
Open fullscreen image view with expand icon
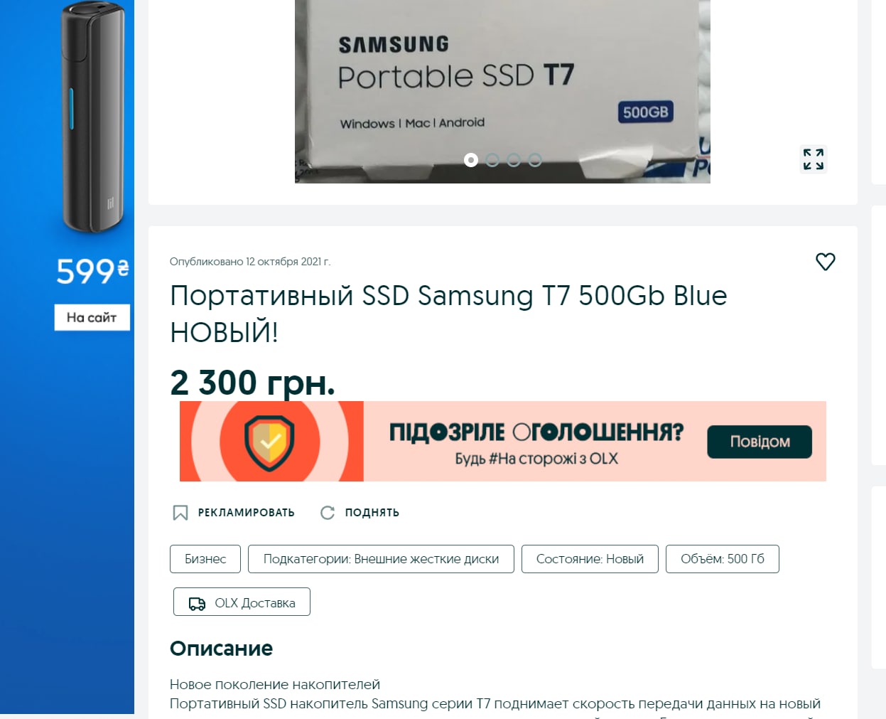coord(814,159)
